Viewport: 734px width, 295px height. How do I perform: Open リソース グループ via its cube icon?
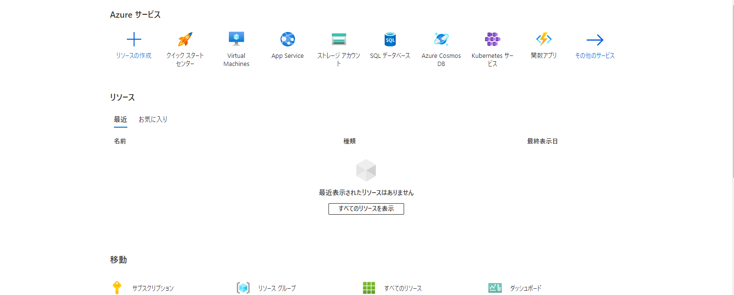243,287
